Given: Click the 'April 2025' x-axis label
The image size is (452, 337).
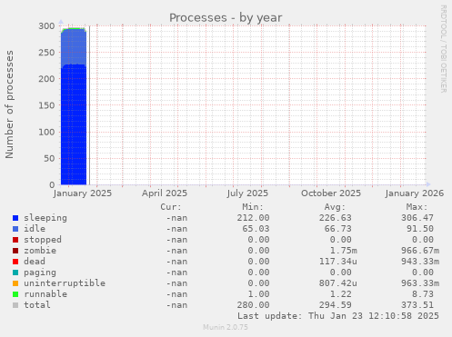Looking at the screenshot, I should click(x=165, y=193).
